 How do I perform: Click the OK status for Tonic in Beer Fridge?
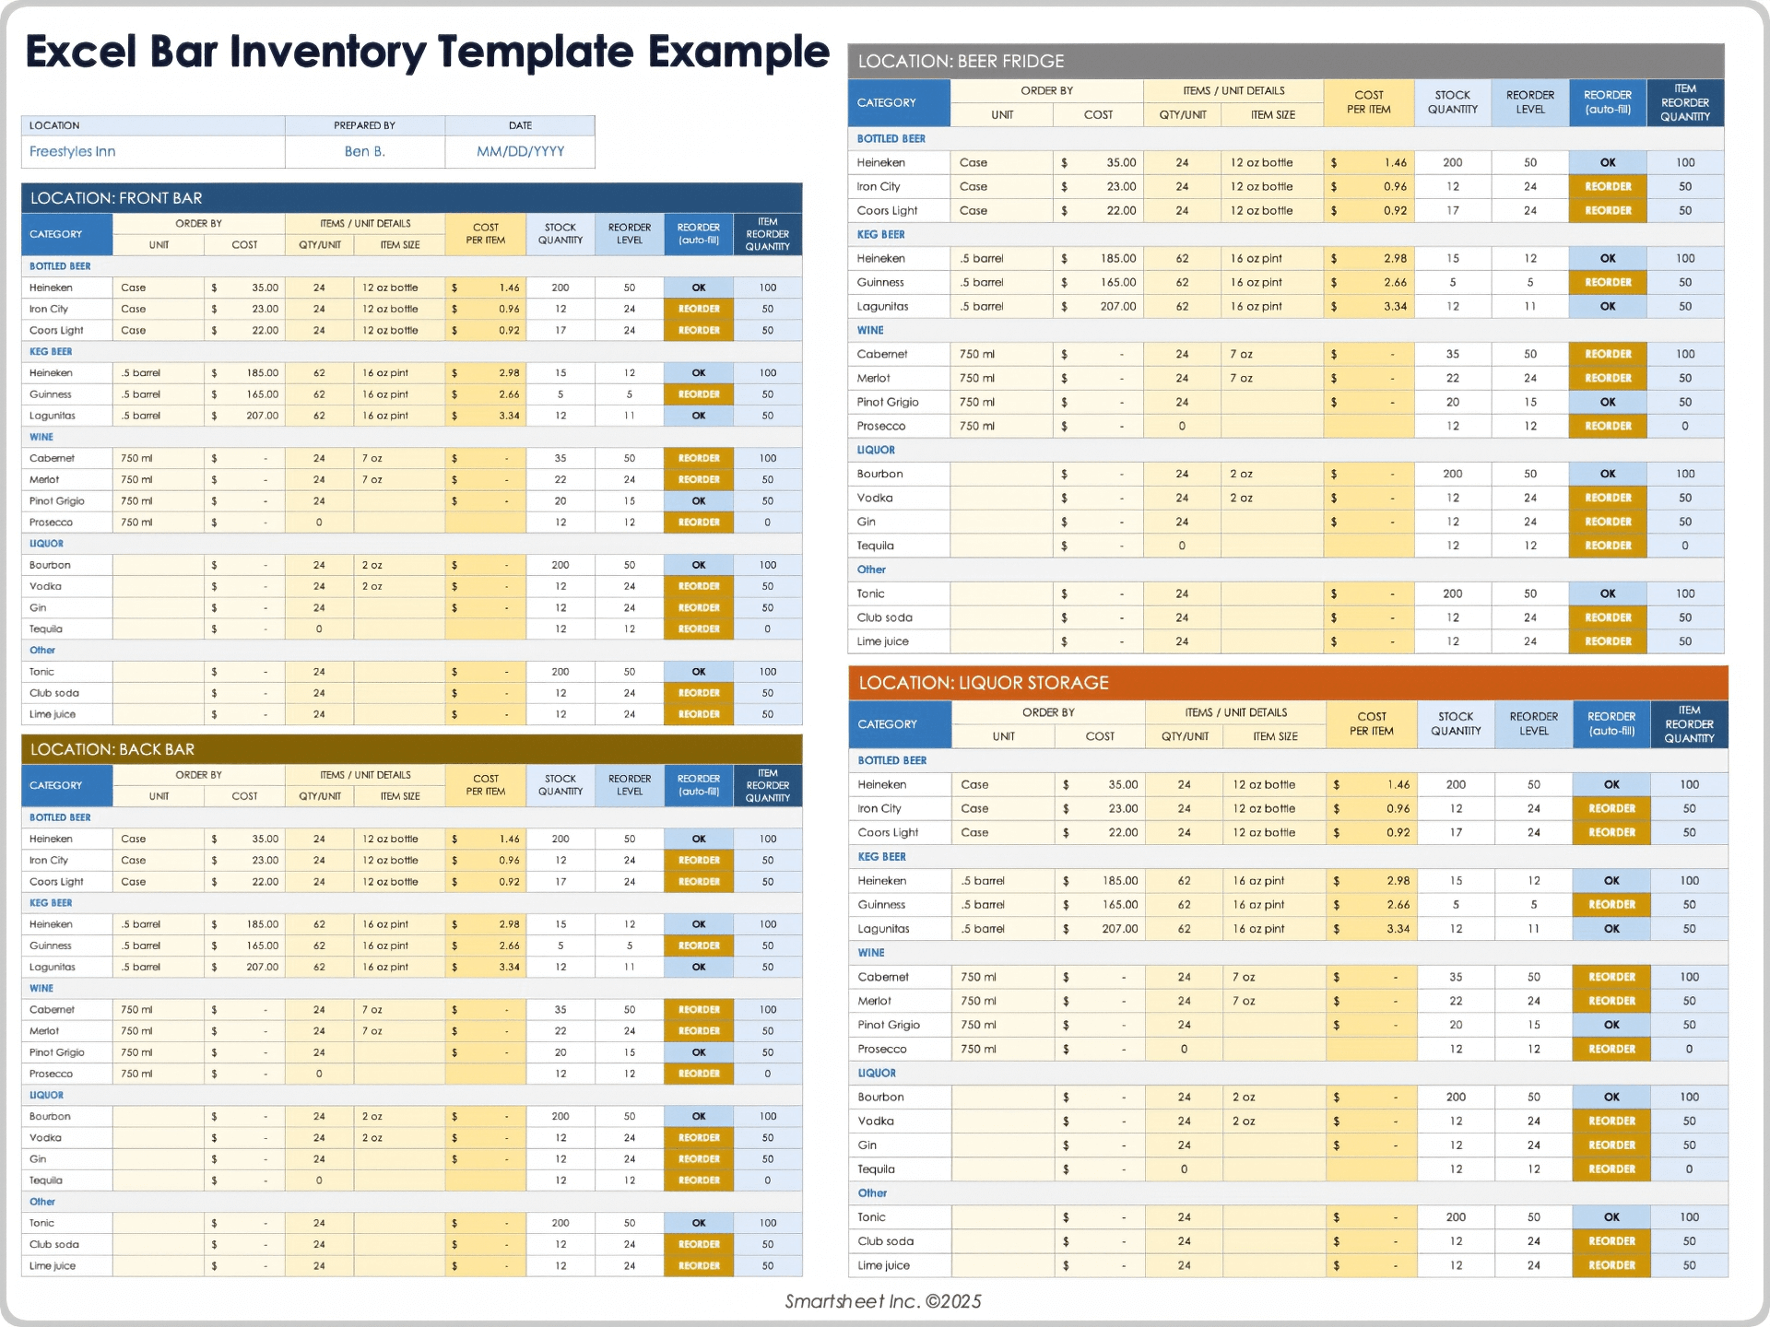click(1607, 593)
